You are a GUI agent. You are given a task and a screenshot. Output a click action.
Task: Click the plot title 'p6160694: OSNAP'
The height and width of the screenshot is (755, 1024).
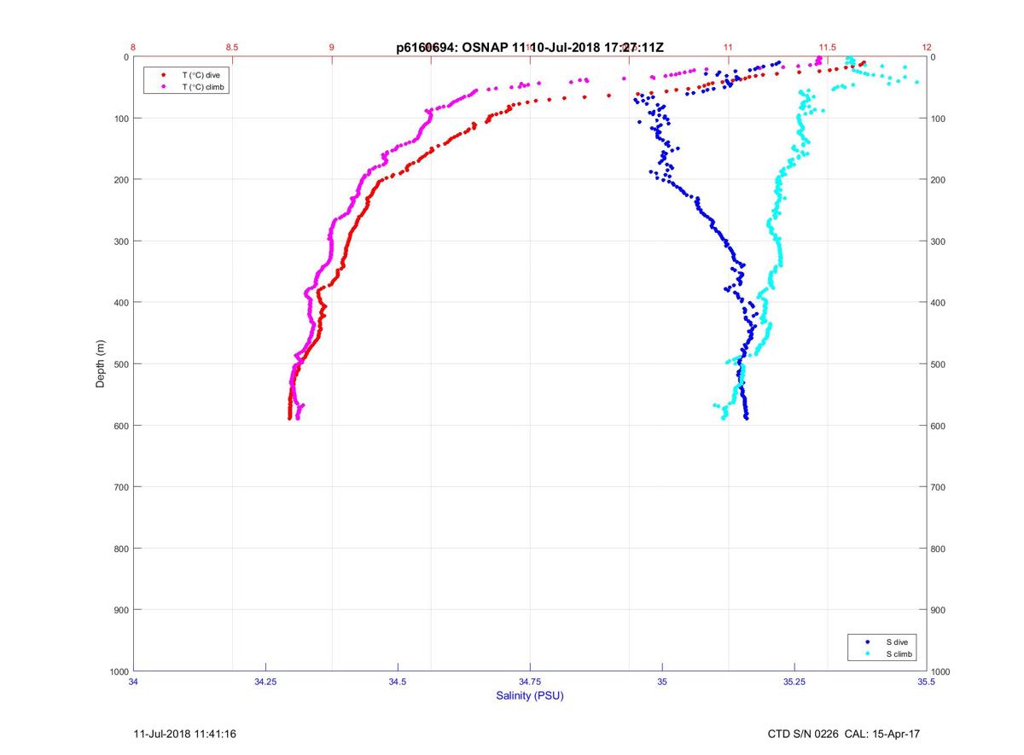[x=452, y=49]
